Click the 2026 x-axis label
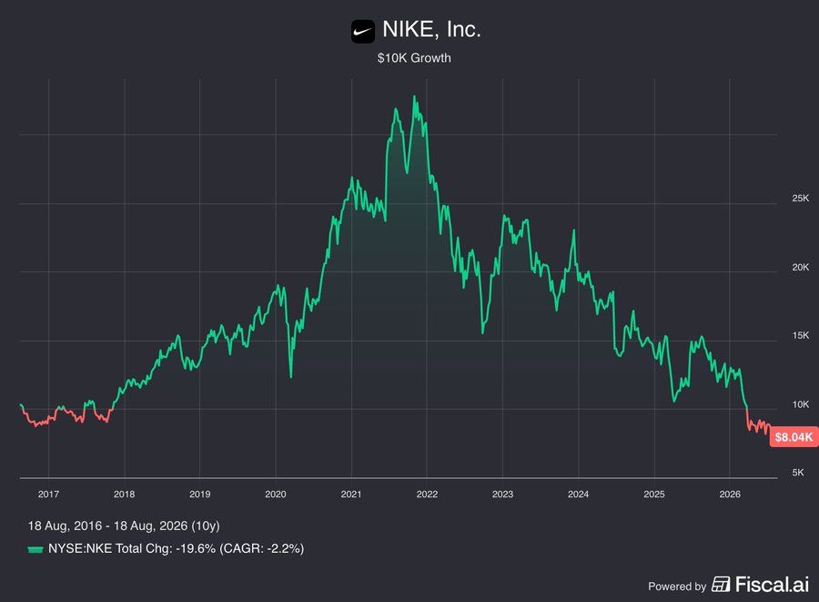The height and width of the screenshot is (602, 819). 730,495
